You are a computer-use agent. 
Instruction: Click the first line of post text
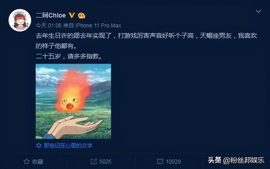pos(146,36)
